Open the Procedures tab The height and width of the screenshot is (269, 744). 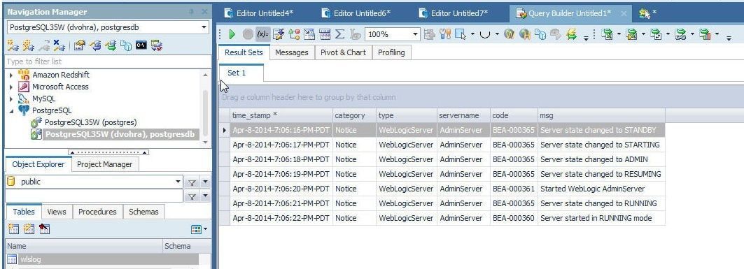click(x=97, y=212)
